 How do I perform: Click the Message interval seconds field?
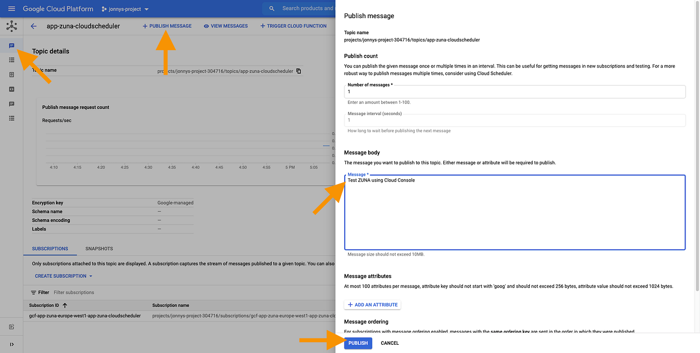(x=515, y=120)
